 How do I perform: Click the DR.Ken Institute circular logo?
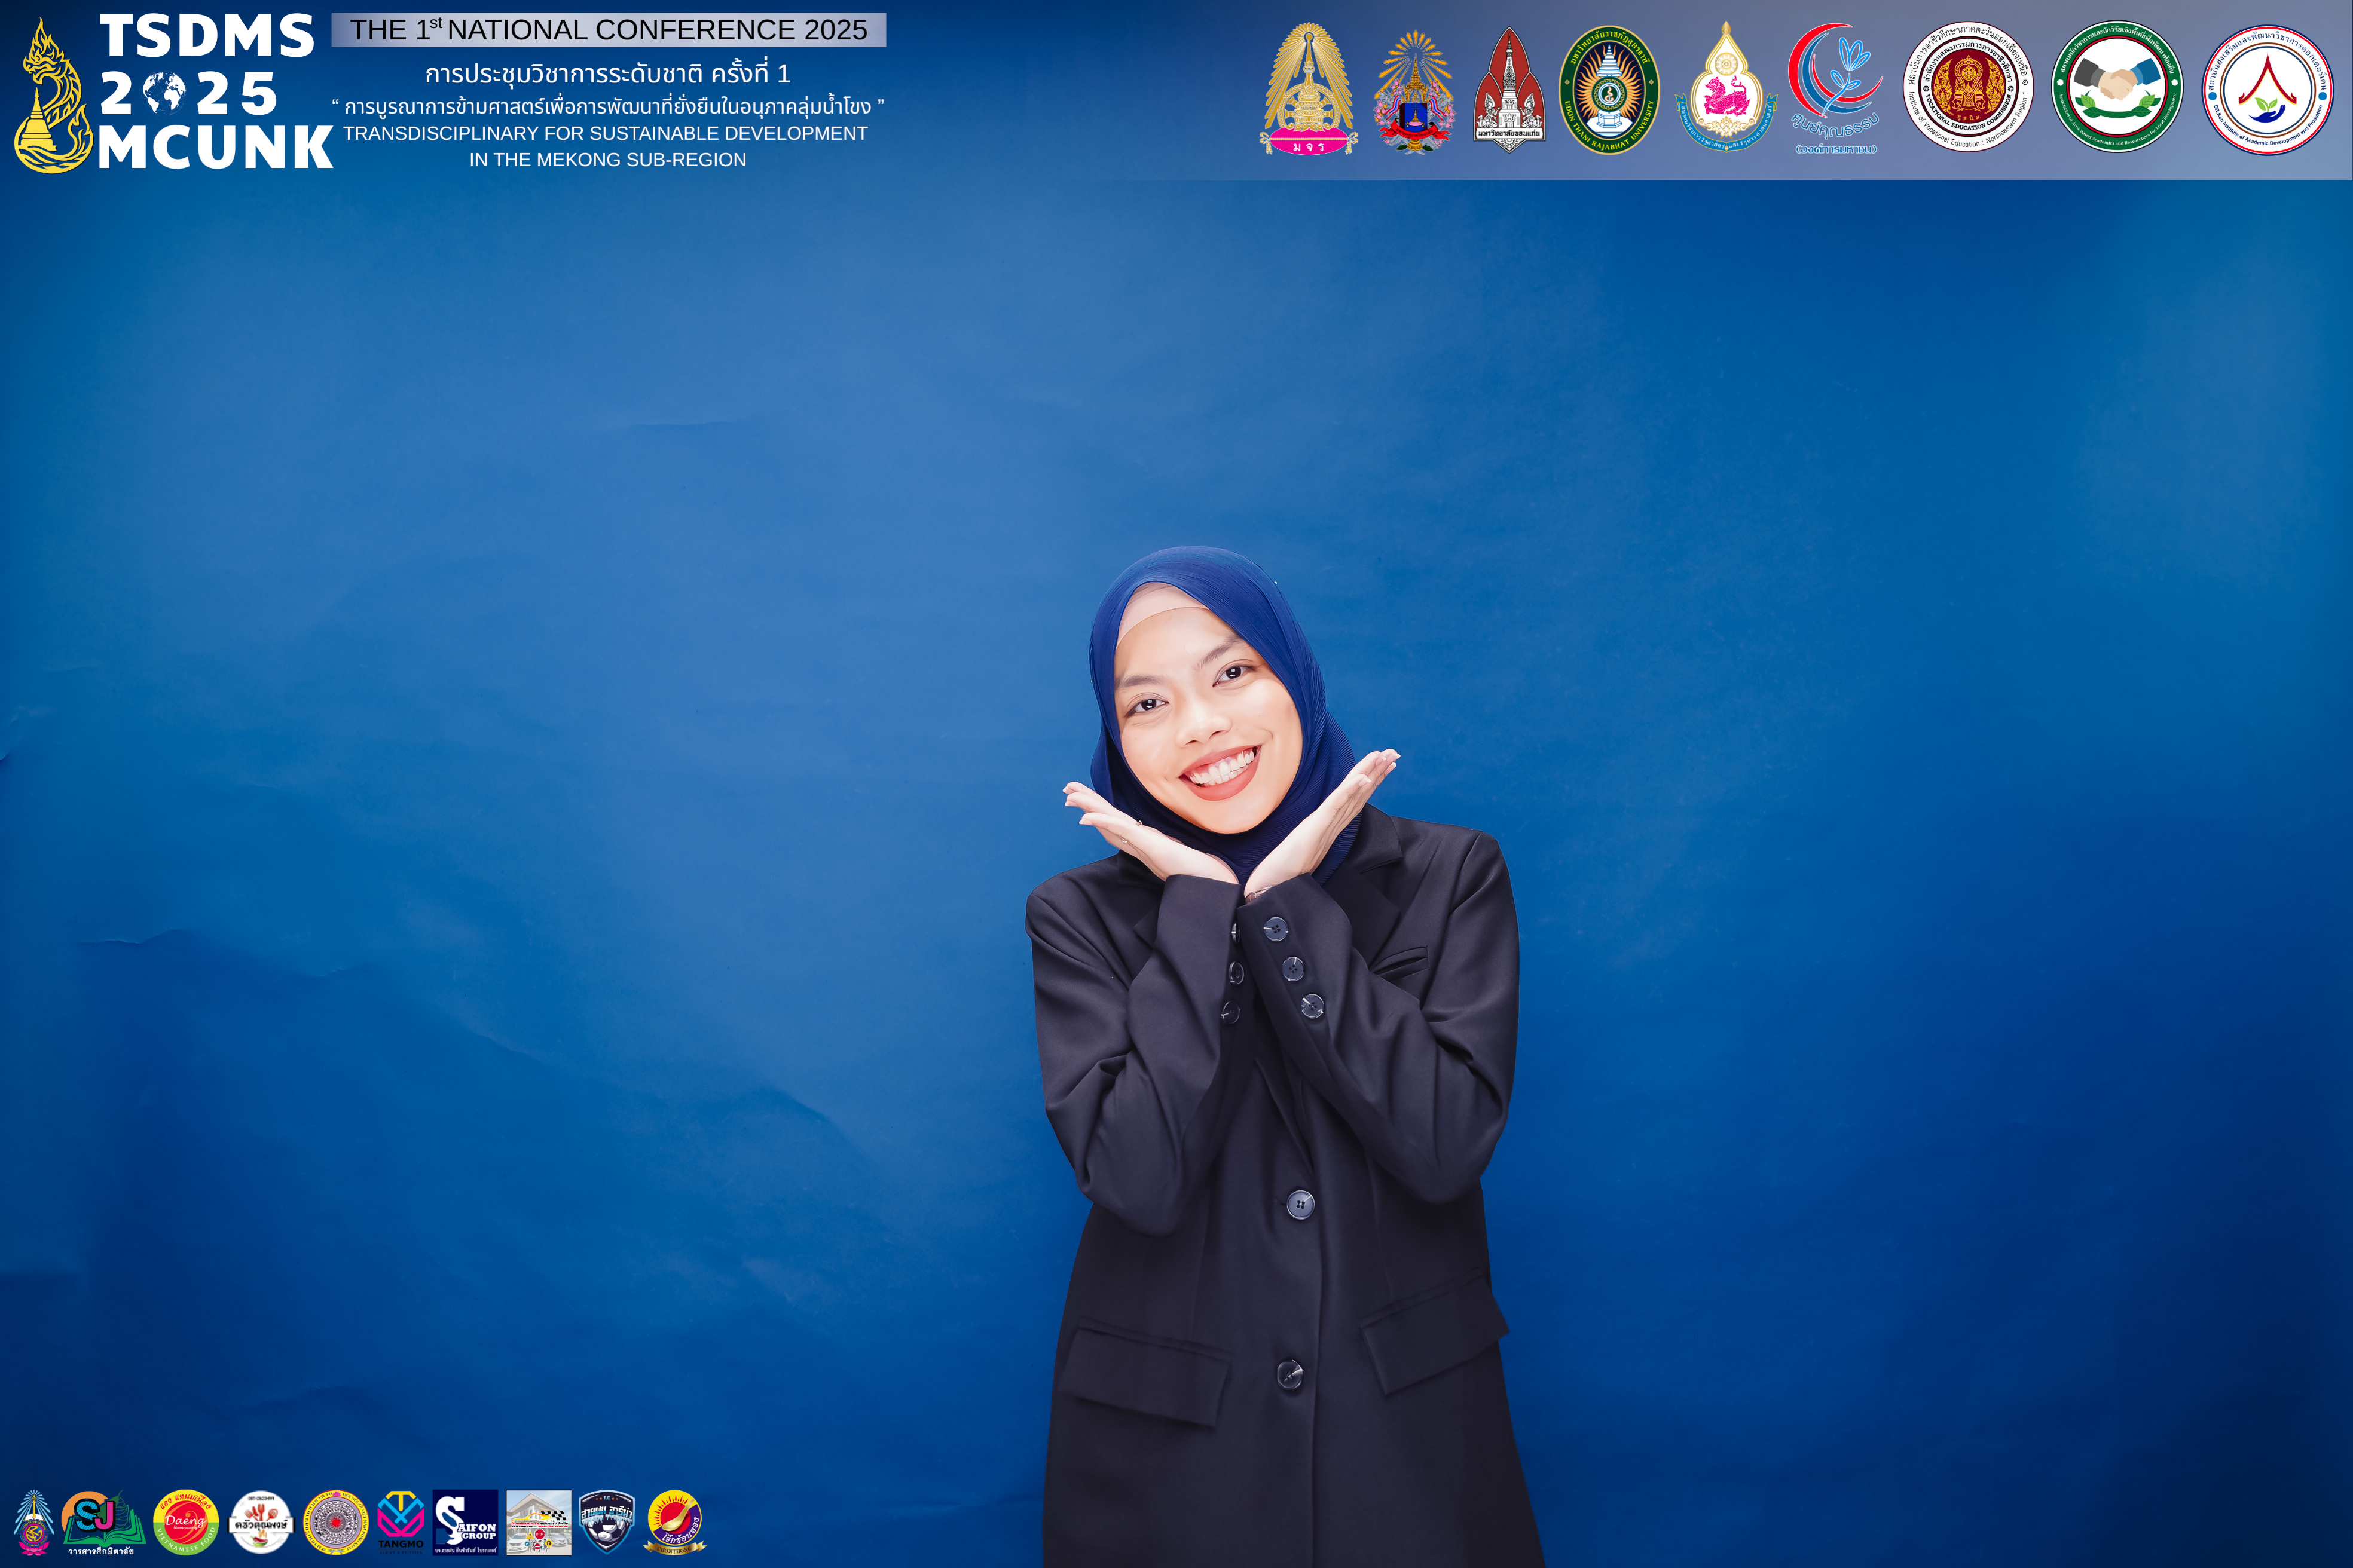coord(2267,89)
